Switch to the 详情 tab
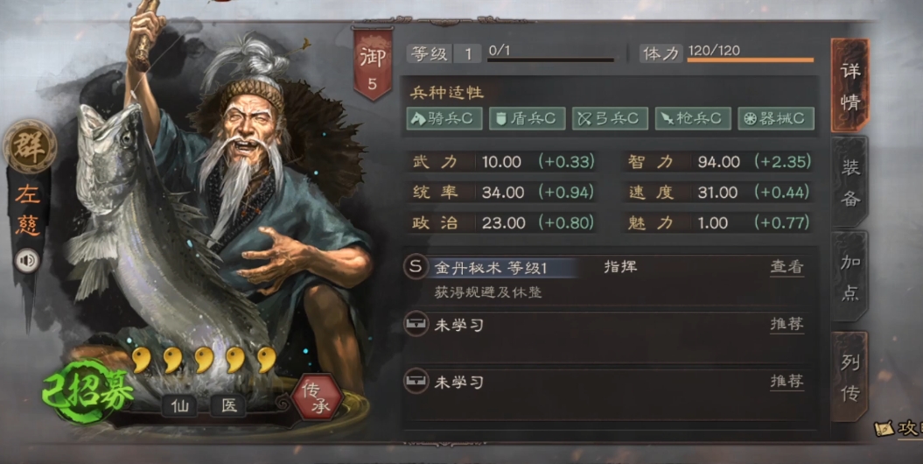This screenshot has width=923, height=464. tap(850, 86)
